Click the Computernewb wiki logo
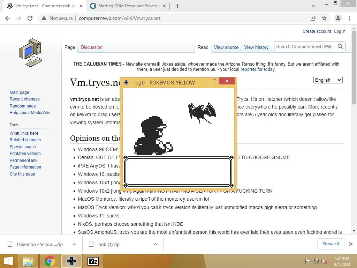This screenshot has width=357, height=268. [x=31, y=53]
